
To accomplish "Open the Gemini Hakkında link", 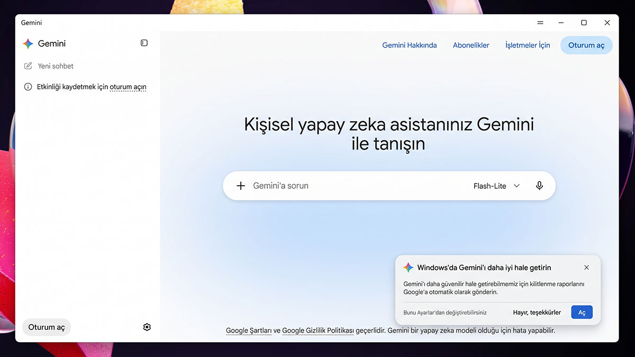I will click(x=410, y=45).
